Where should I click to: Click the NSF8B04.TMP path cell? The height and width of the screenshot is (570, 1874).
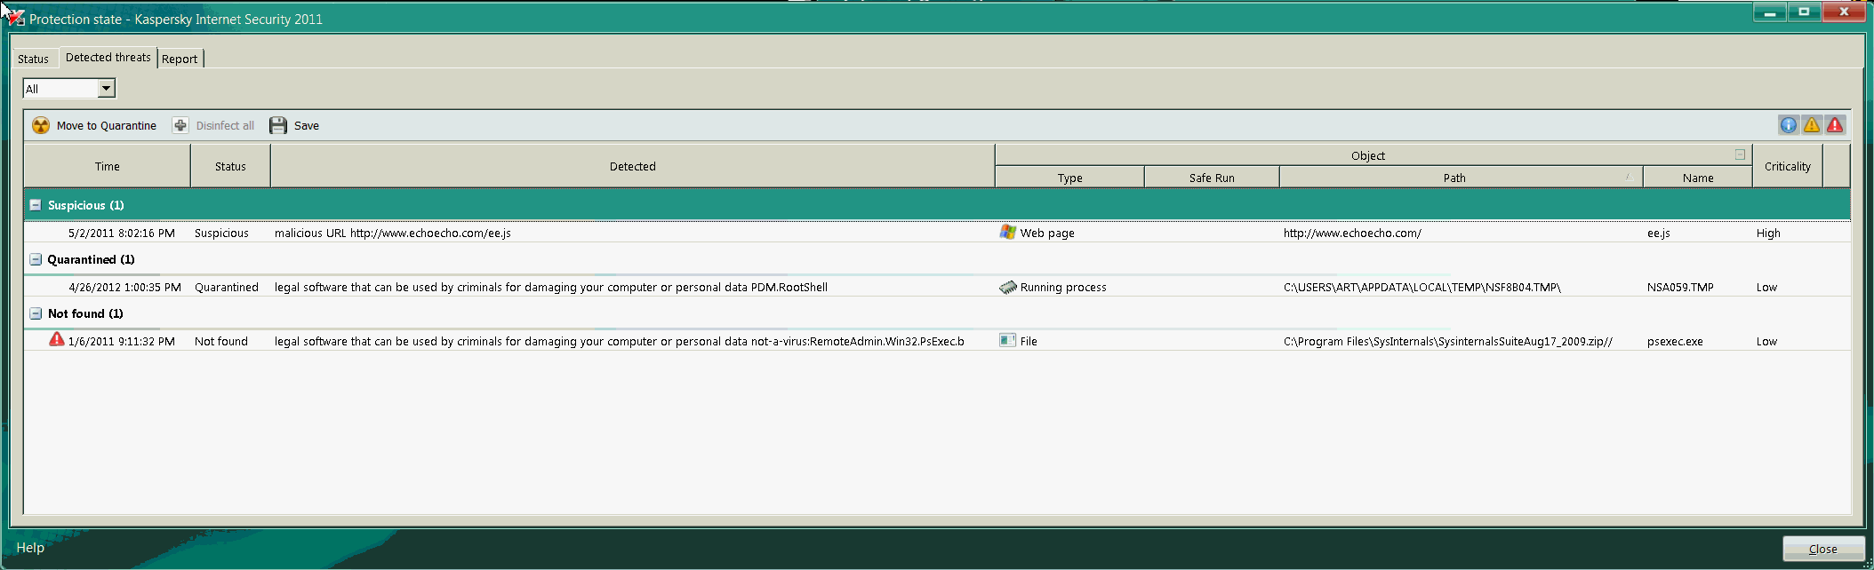1422,287
